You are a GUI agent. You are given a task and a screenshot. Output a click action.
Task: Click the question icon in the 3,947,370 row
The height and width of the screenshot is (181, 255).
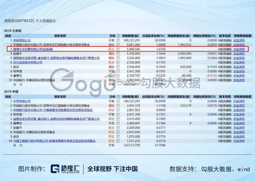pyautogui.click(x=118, y=106)
